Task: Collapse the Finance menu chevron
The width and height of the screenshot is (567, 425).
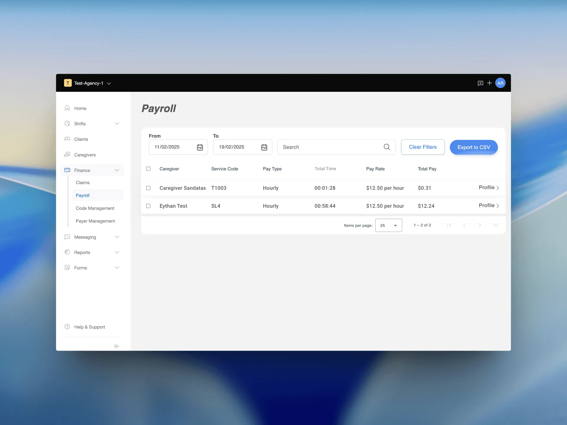Action: click(117, 170)
